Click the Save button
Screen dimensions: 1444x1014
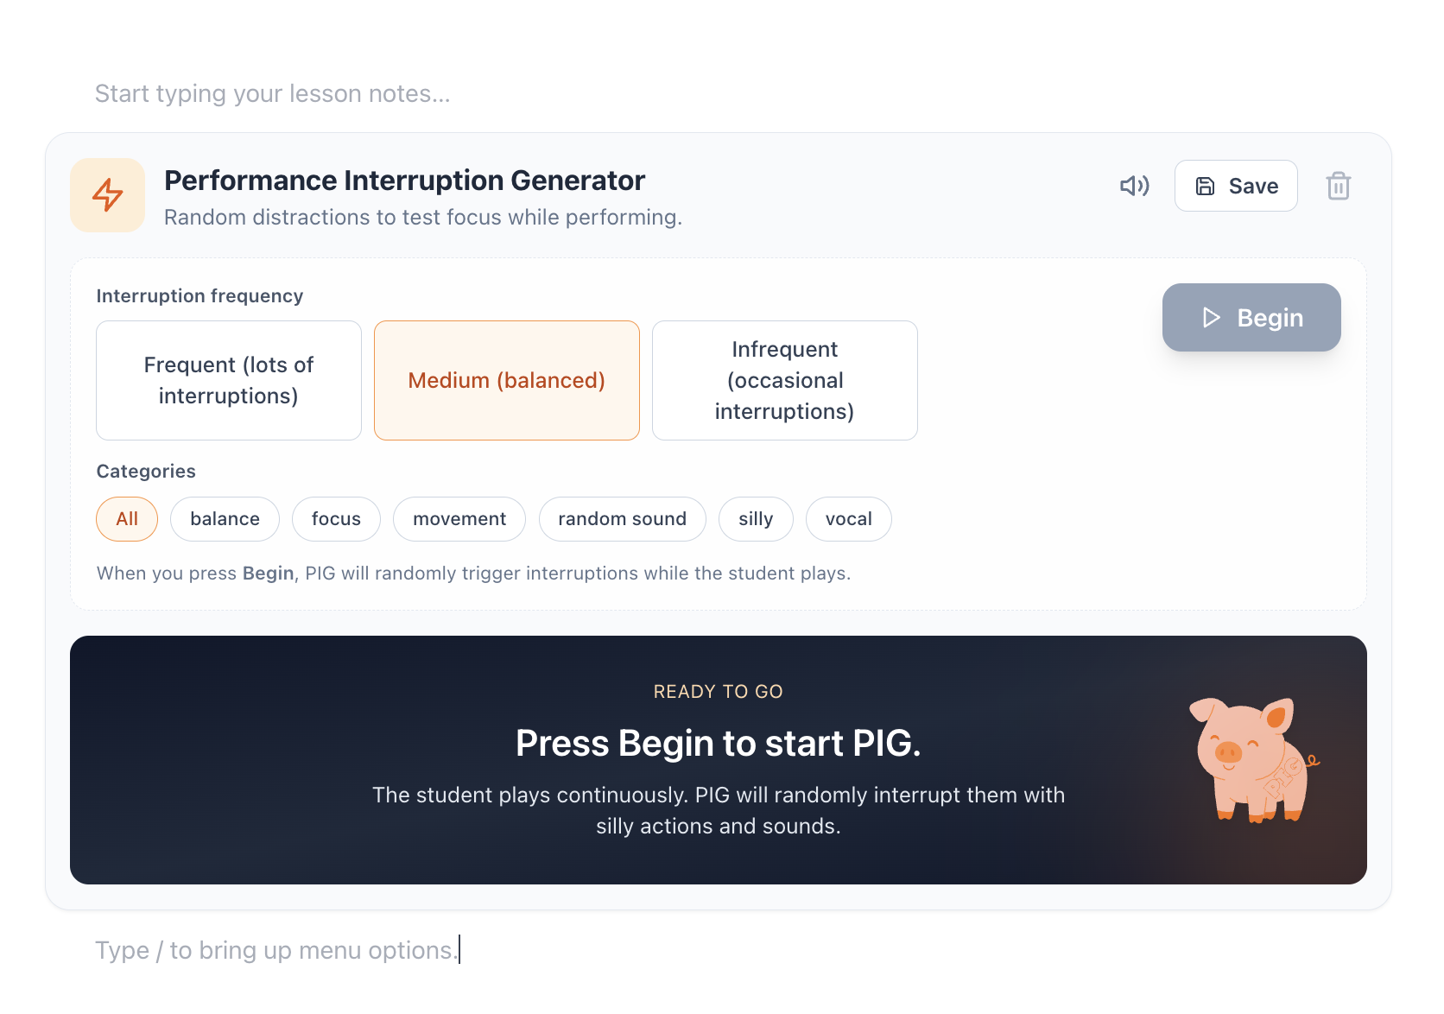pyautogui.click(x=1236, y=186)
